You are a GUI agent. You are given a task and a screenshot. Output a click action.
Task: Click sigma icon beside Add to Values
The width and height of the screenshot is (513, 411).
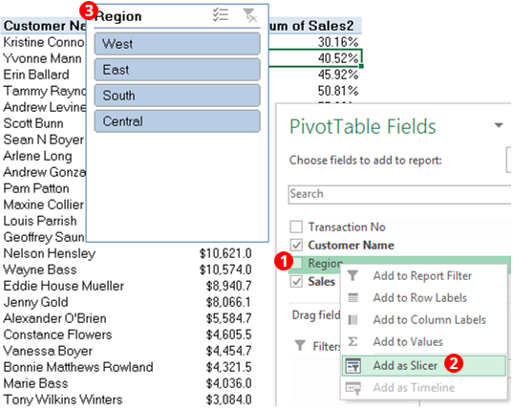(x=353, y=341)
